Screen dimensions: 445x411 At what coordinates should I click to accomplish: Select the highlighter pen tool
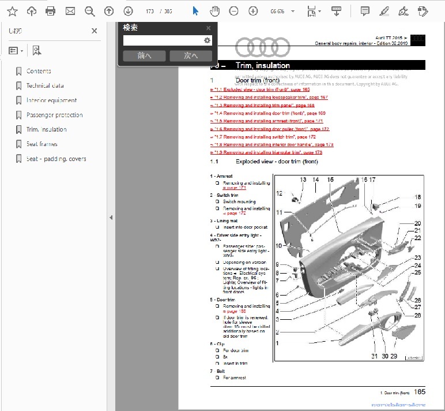click(384, 12)
